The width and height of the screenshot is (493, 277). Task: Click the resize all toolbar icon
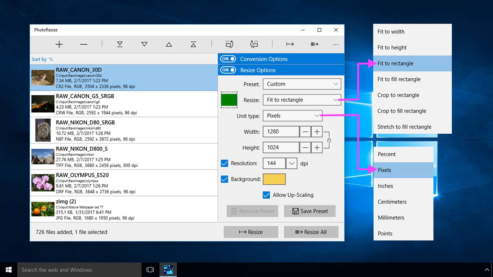(315, 44)
